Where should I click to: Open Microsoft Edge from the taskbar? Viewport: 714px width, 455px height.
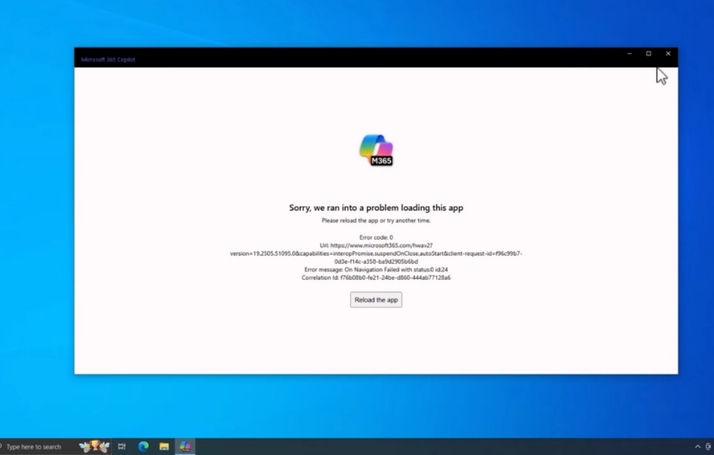tap(144, 447)
